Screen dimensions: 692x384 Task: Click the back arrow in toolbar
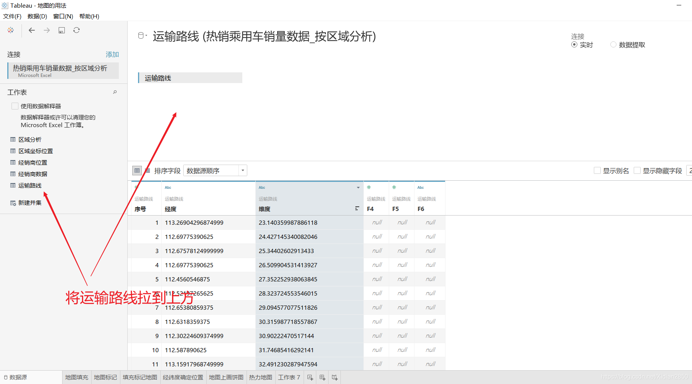(x=32, y=30)
